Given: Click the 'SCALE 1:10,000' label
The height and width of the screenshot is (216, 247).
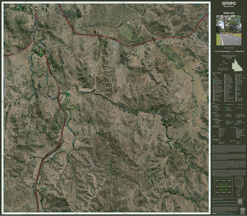Looking at the screenshot, I should tap(229, 48).
